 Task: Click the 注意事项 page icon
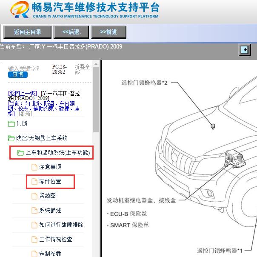pos(34,167)
